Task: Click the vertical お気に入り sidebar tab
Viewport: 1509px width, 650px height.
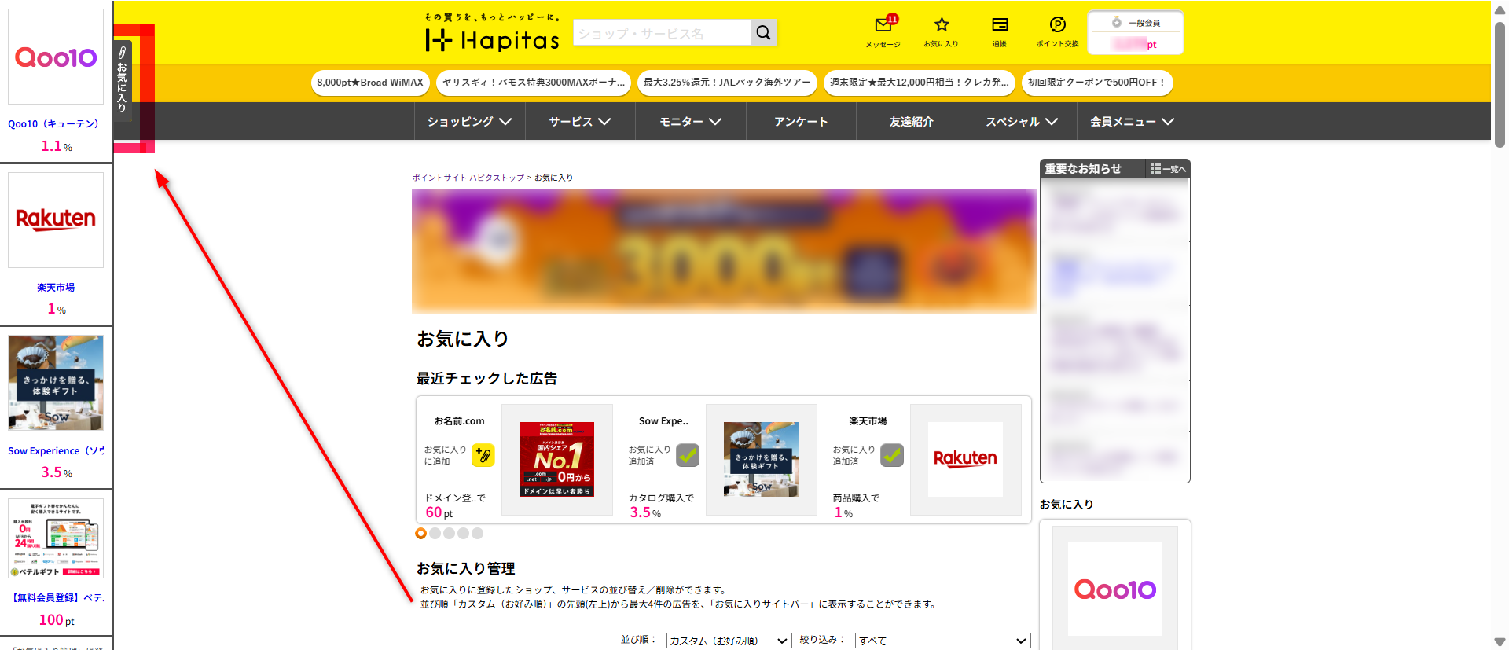Action: click(x=122, y=79)
